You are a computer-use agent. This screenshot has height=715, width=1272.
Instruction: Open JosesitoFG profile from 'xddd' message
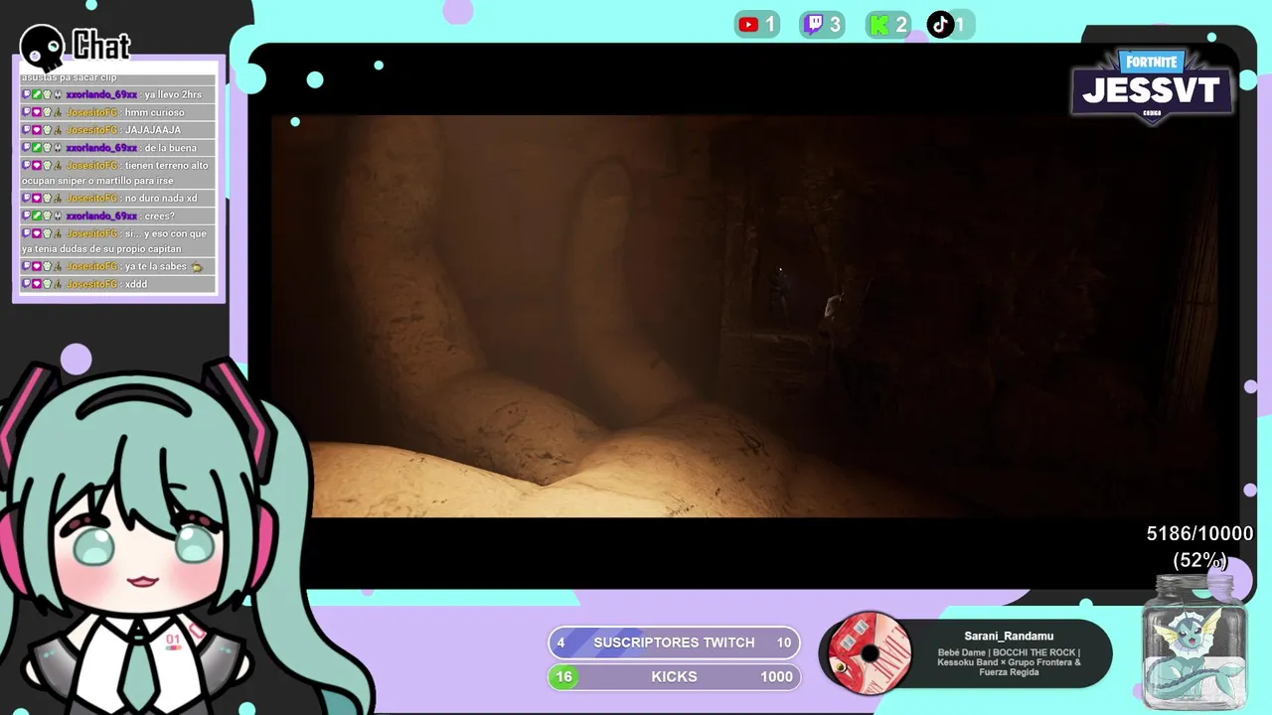click(92, 285)
